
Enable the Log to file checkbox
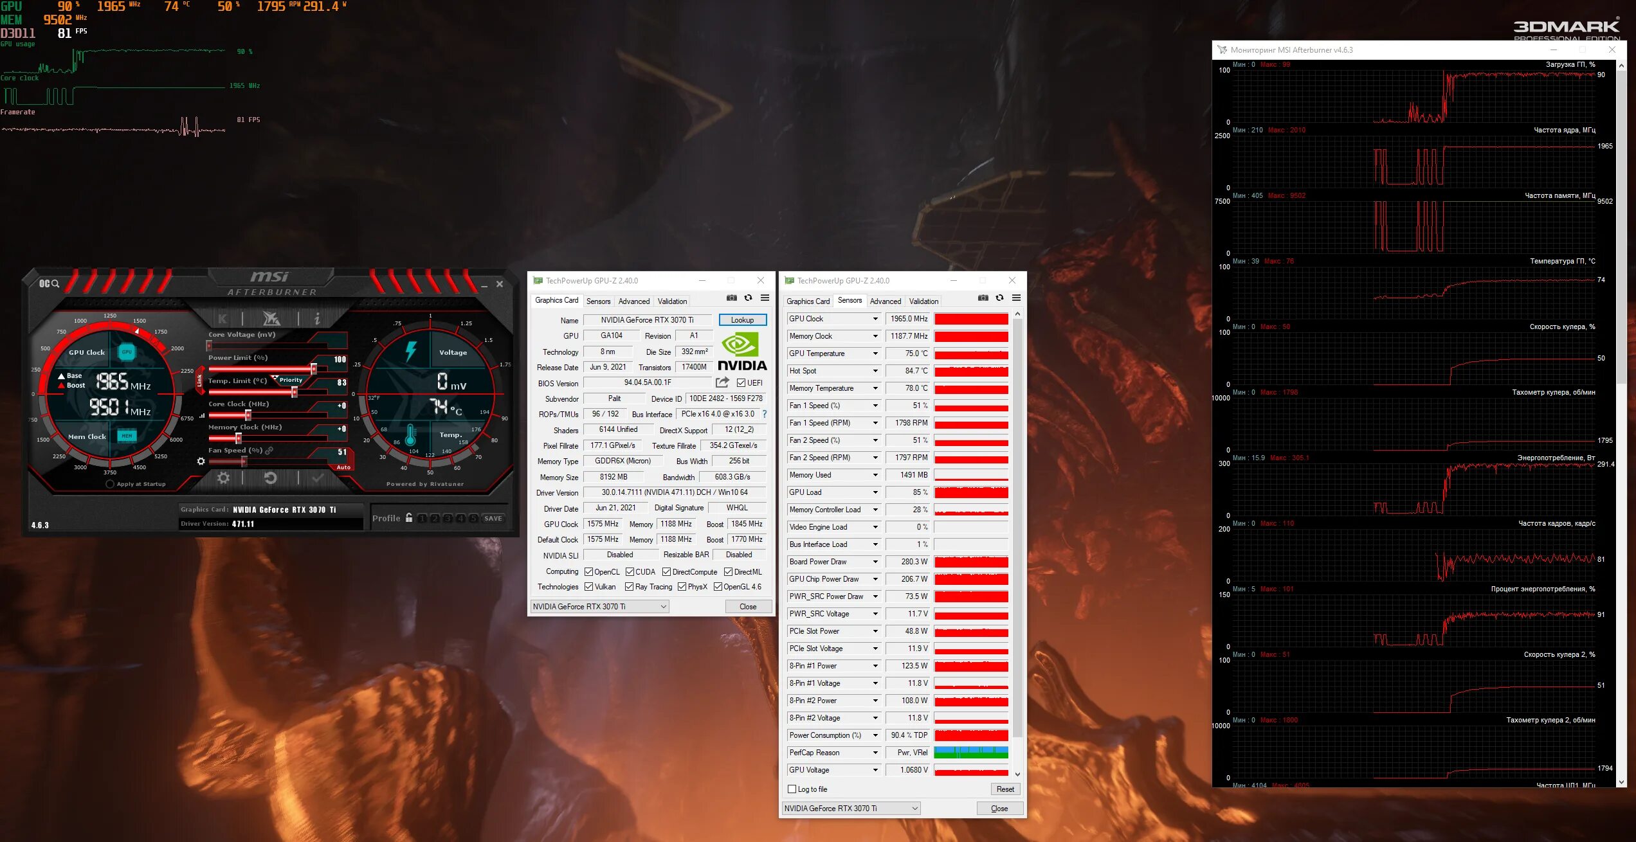click(792, 789)
